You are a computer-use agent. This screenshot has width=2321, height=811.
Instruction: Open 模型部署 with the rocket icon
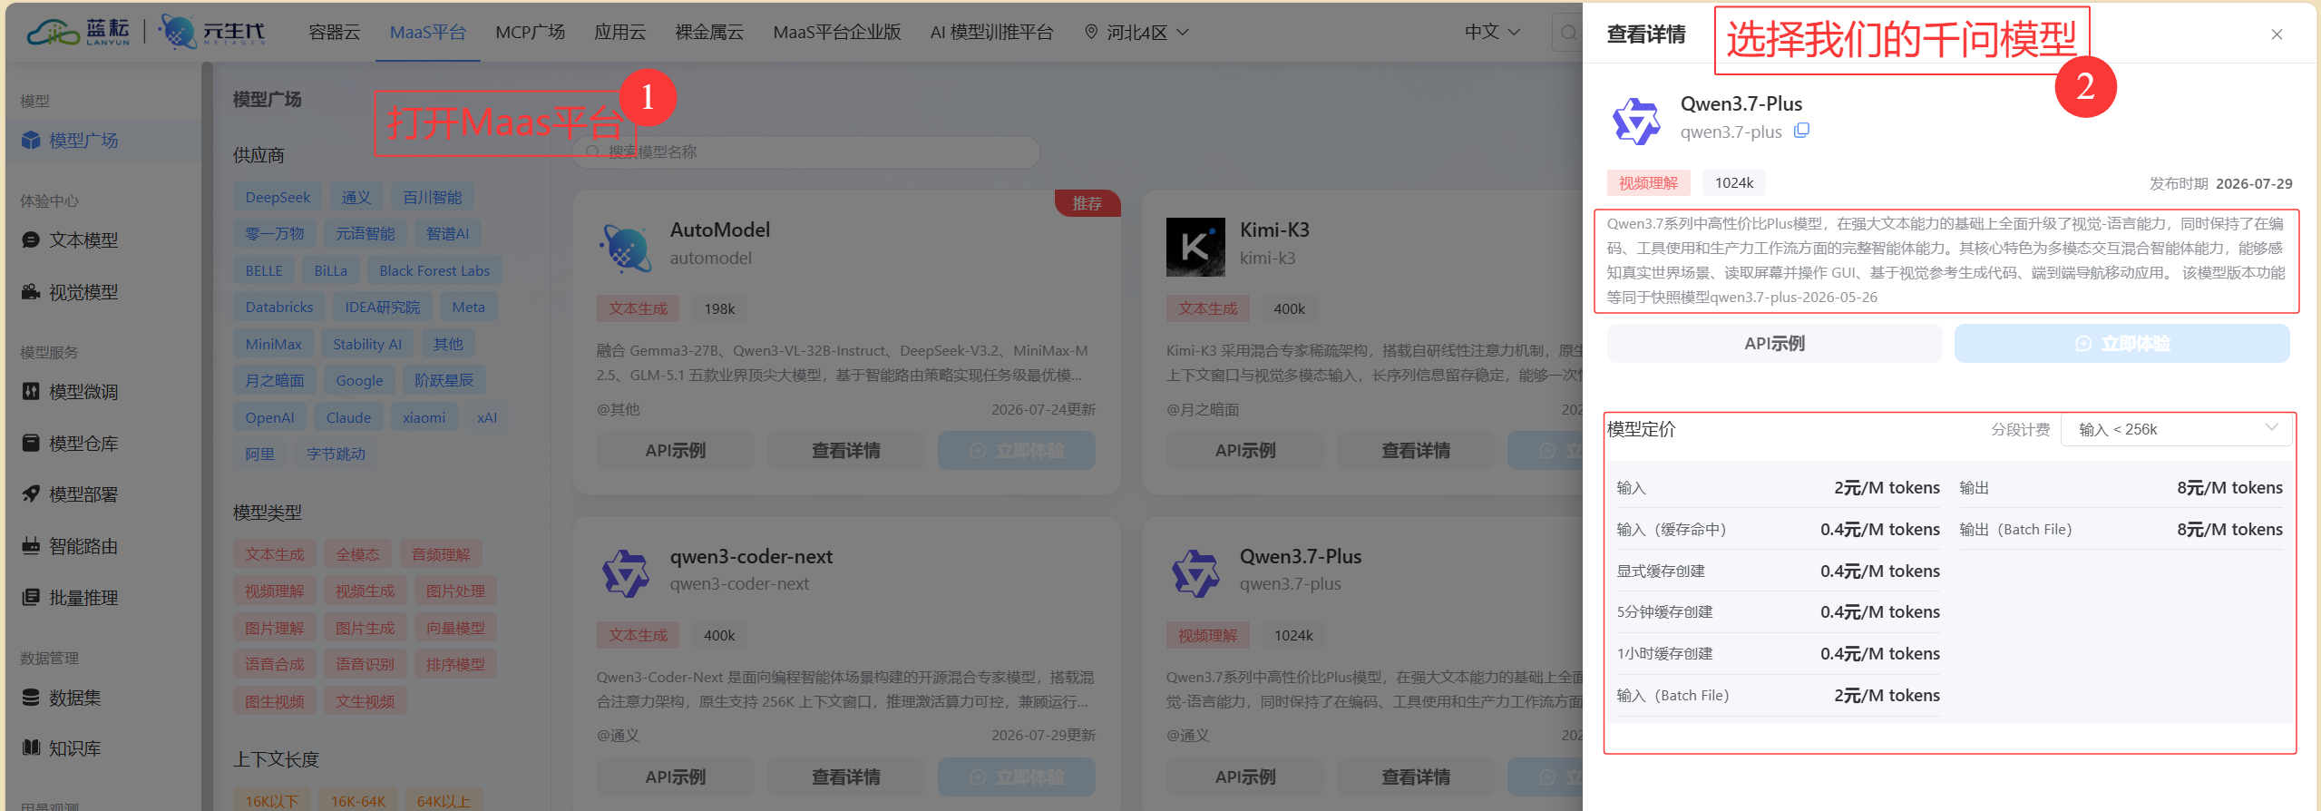(31, 493)
